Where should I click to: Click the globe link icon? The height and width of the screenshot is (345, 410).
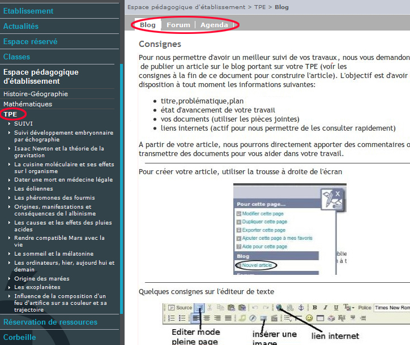click(279, 308)
